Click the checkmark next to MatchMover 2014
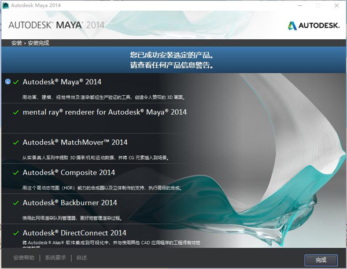347x269 pixels. (x=16, y=143)
